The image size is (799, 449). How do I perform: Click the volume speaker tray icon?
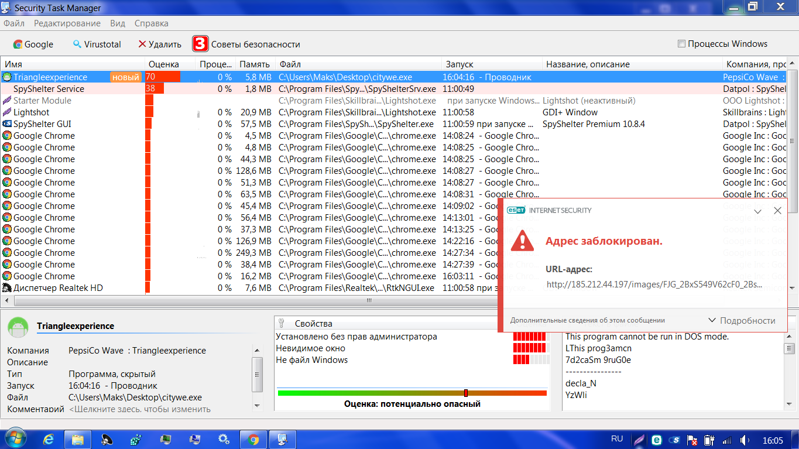pos(745,440)
